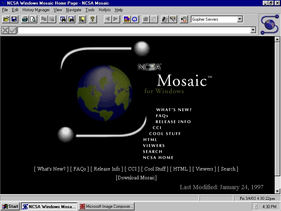Click the Home house icon
Viewport: 281px width, 211px height.
click(x=146, y=19)
